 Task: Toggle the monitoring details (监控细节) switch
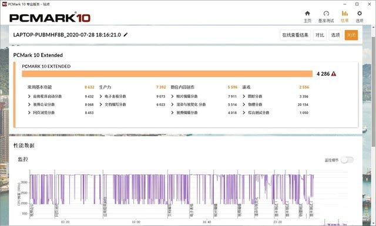pos(347,160)
